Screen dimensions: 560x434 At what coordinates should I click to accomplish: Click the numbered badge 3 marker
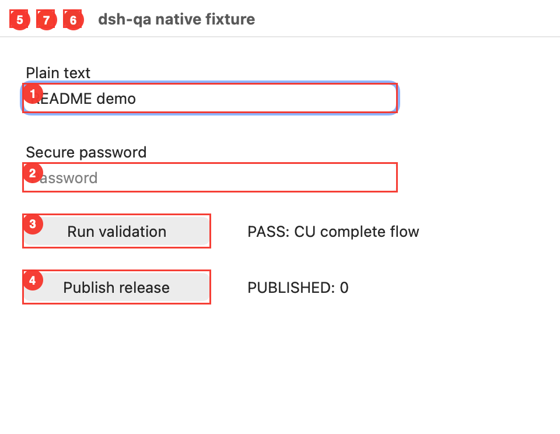pyautogui.click(x=33, y=224)
